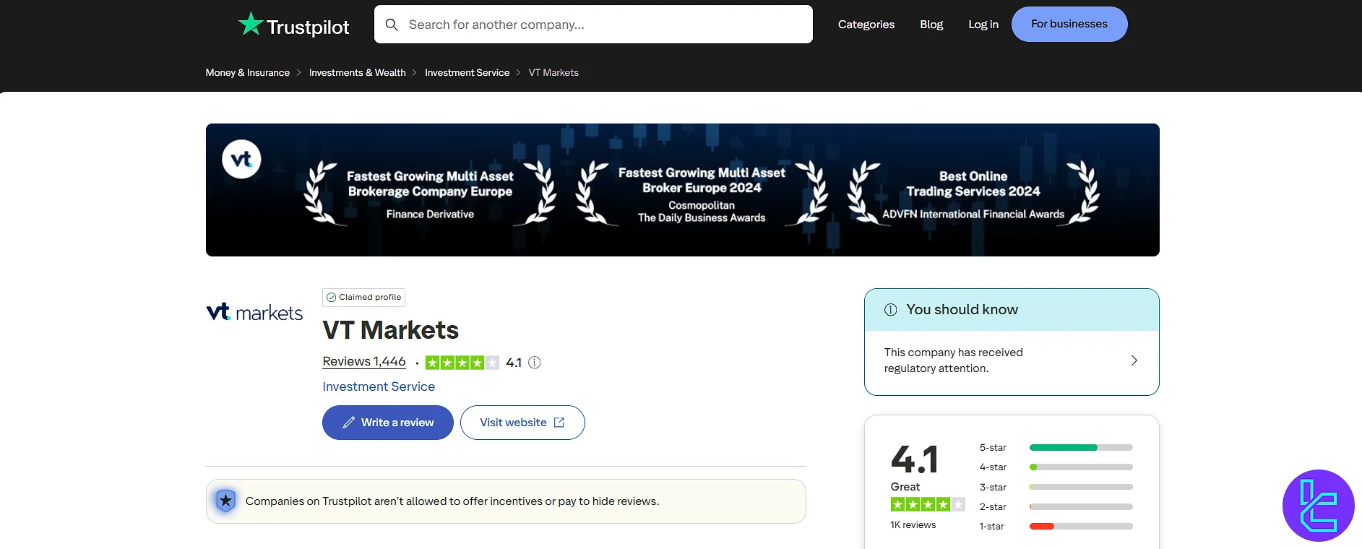
Task: Open the Blog menu item
Action: pos(931,25)
